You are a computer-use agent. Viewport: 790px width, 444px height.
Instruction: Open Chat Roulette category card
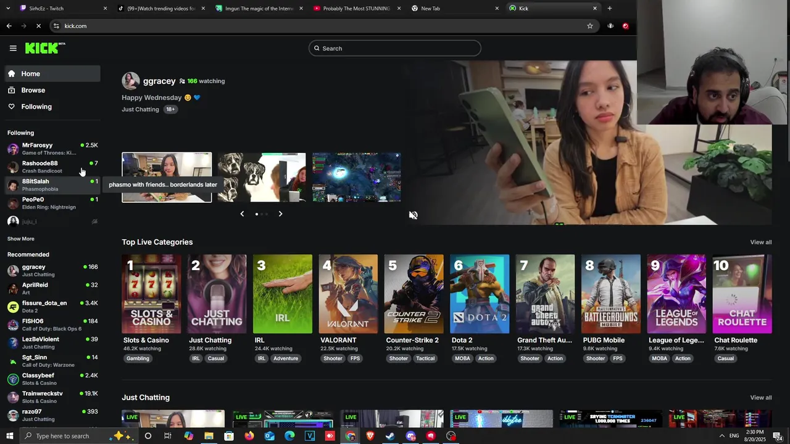pos(742,294)
